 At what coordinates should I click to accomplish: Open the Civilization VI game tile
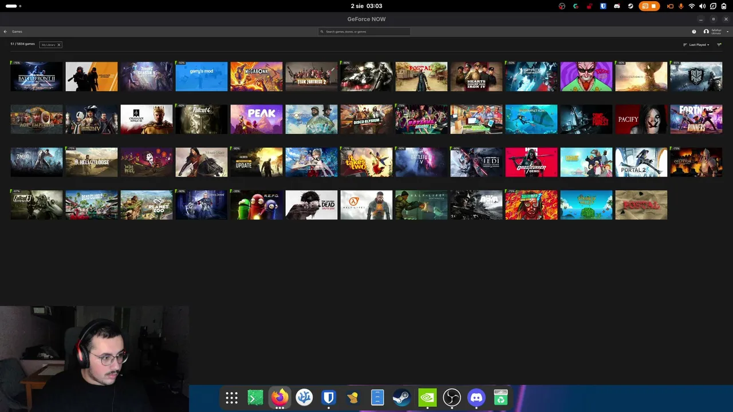[641, 77]
